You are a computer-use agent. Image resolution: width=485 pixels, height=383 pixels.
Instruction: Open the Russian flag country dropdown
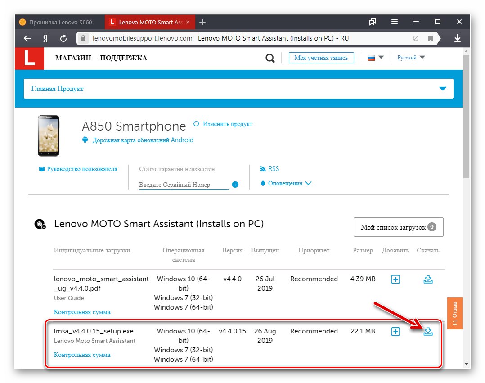[x=376, y=58]
